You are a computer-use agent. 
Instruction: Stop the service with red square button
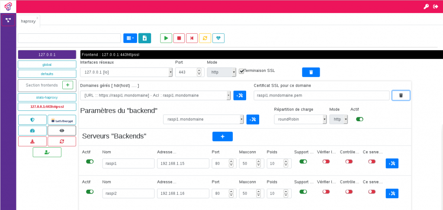(179, 38)
